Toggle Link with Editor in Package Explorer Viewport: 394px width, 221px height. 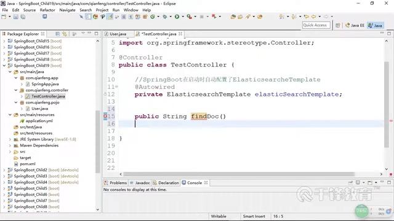(65, 34)
